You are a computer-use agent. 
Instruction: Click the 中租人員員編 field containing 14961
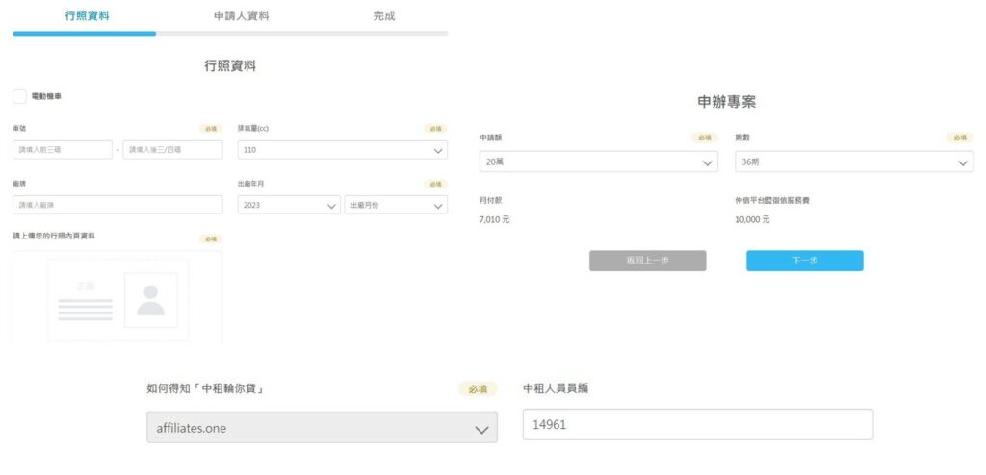coord(697,424)
